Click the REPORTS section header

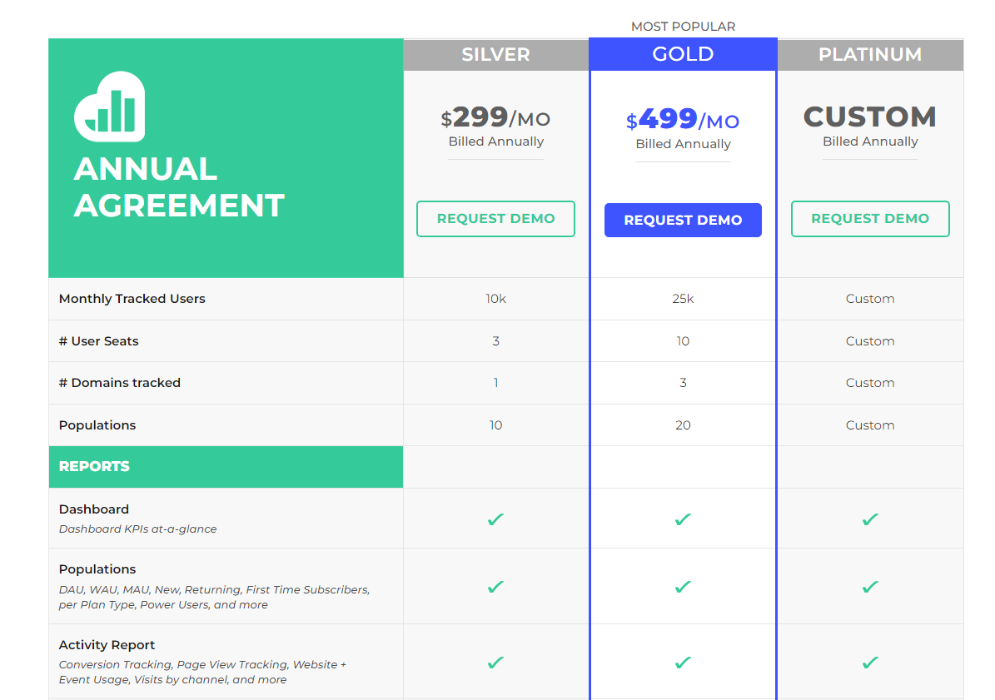[226, 467]
